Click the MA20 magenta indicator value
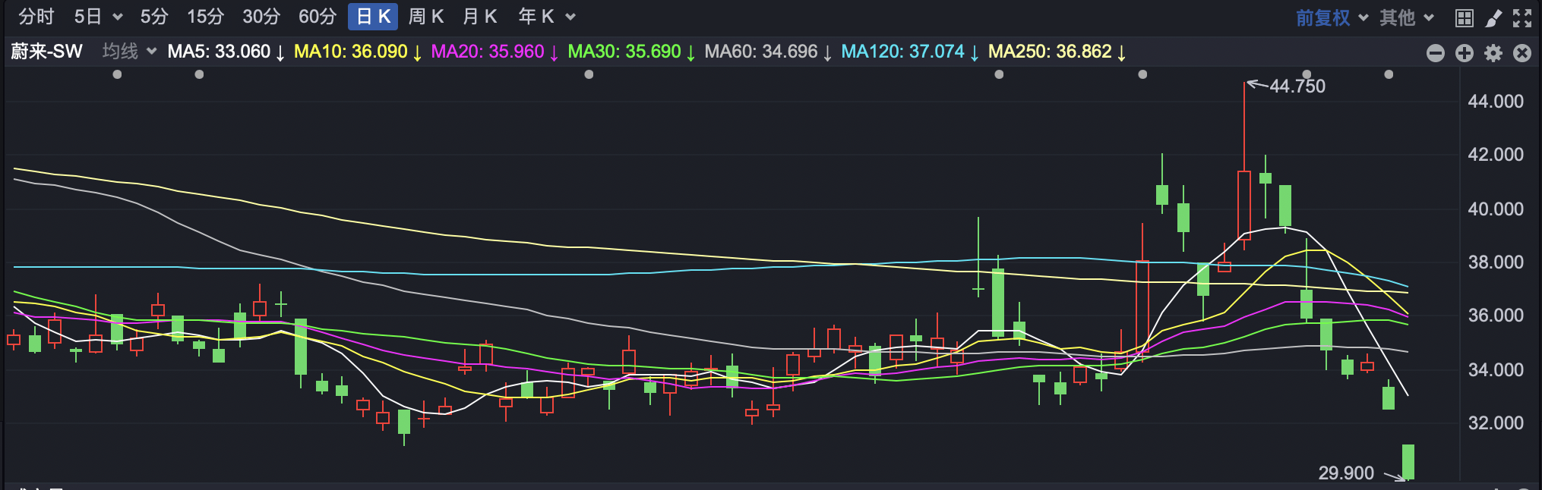This screenshot has height=490, width=1542. tap(487, 52)
